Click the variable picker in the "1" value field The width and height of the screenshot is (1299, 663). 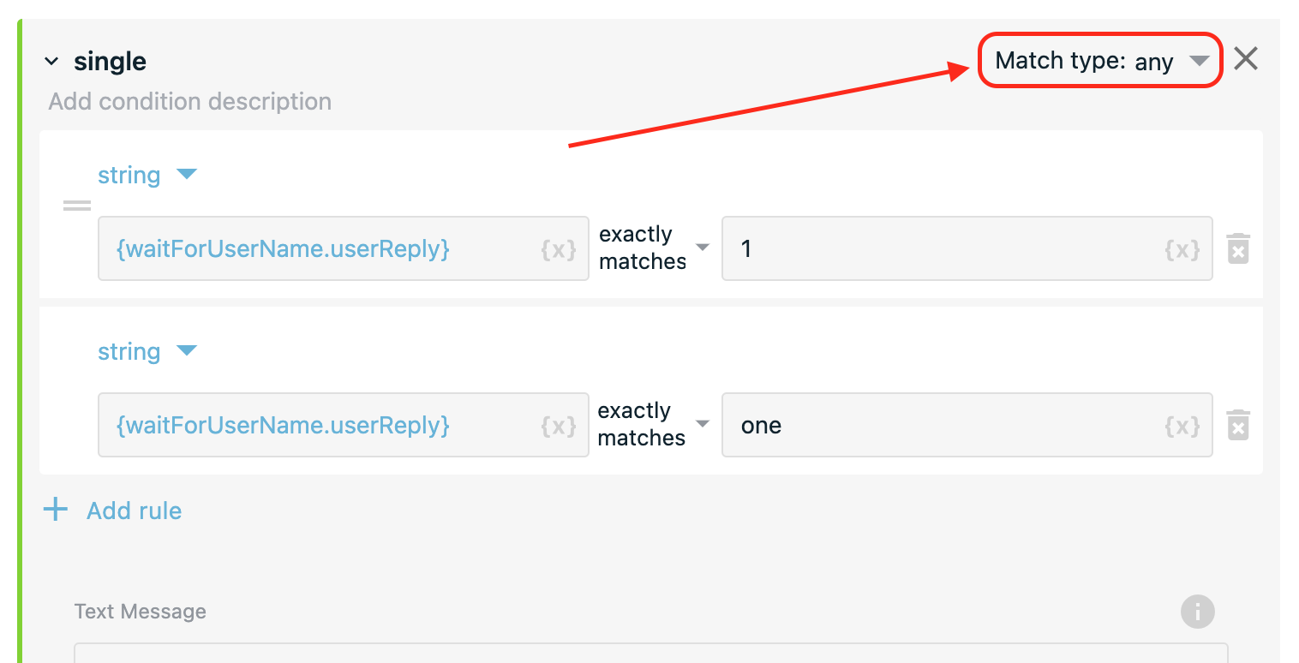[1182, 249]
